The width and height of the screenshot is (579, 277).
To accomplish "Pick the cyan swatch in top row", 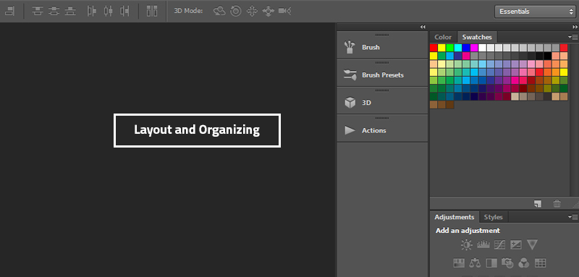I will [x=458, y=48].
